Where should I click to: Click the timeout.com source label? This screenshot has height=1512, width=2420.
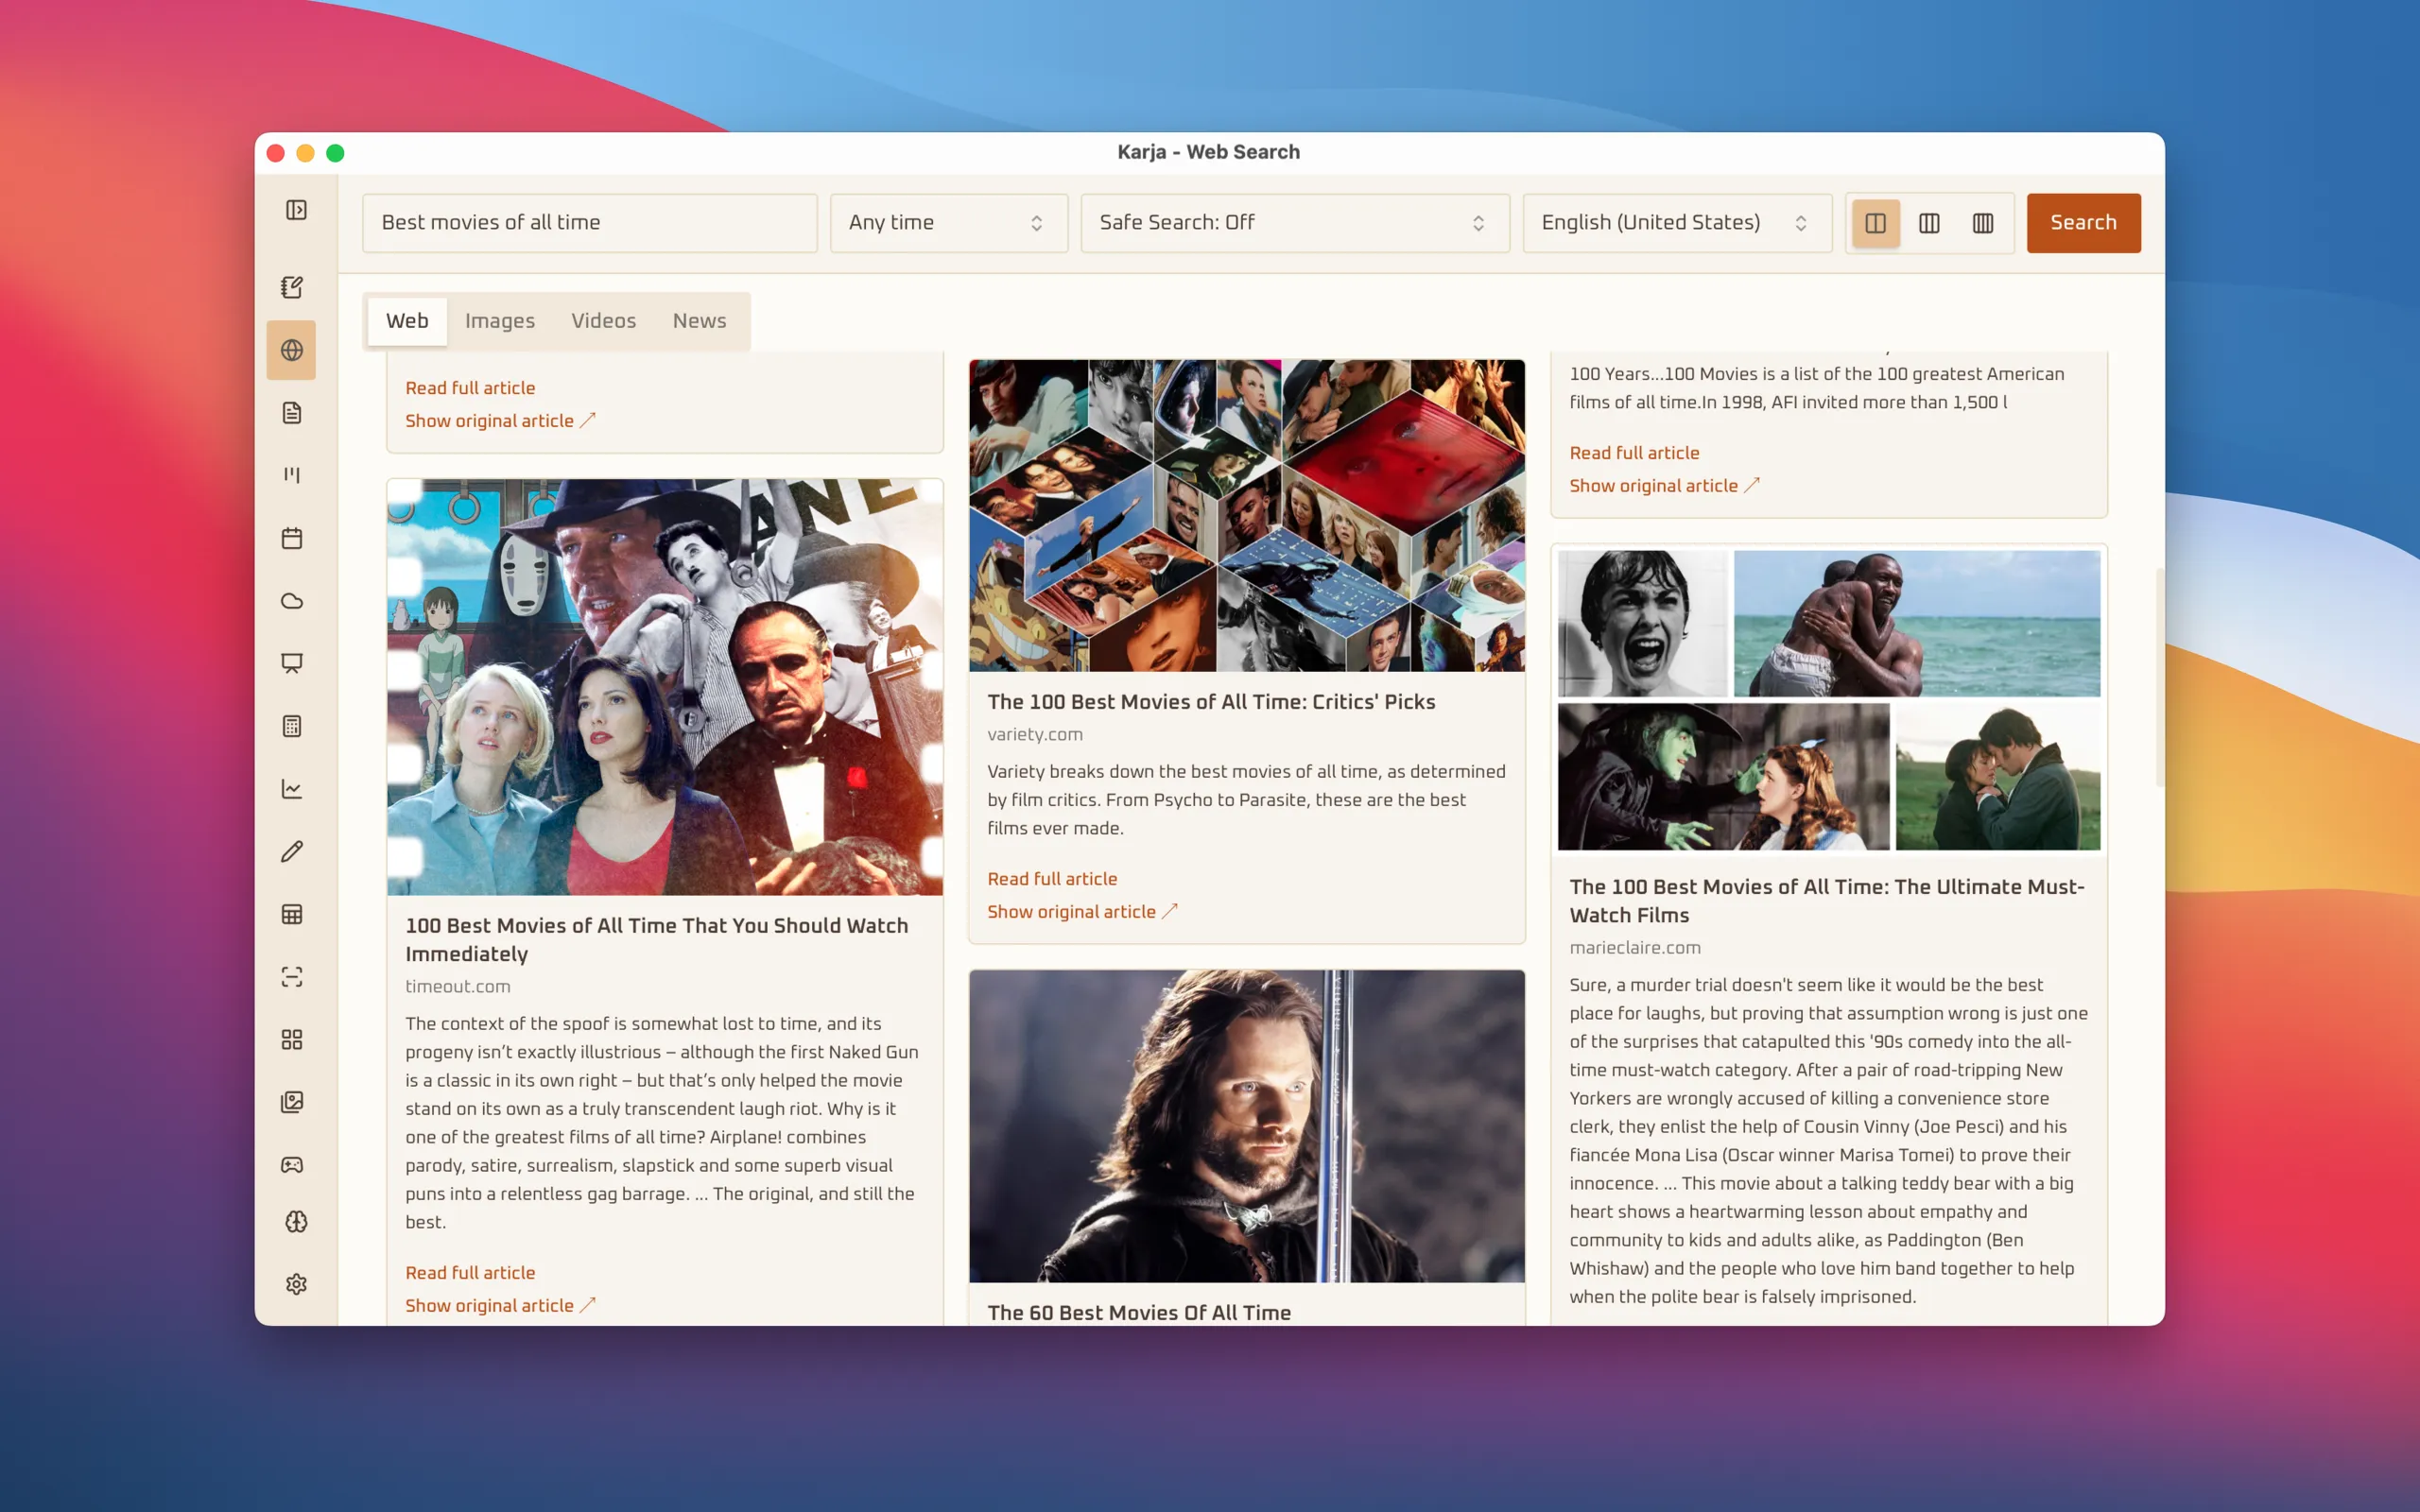[x=458, y=986]
